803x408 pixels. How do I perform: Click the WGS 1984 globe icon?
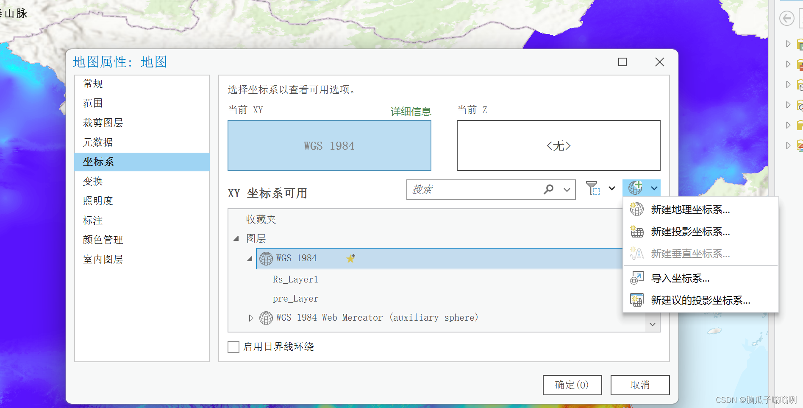click(x=266, y=258)
